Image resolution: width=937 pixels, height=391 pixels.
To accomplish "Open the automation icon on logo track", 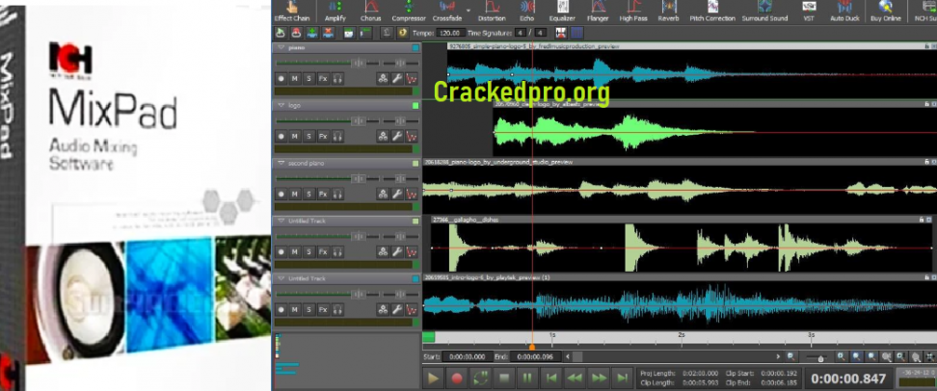I will point(411,136).
